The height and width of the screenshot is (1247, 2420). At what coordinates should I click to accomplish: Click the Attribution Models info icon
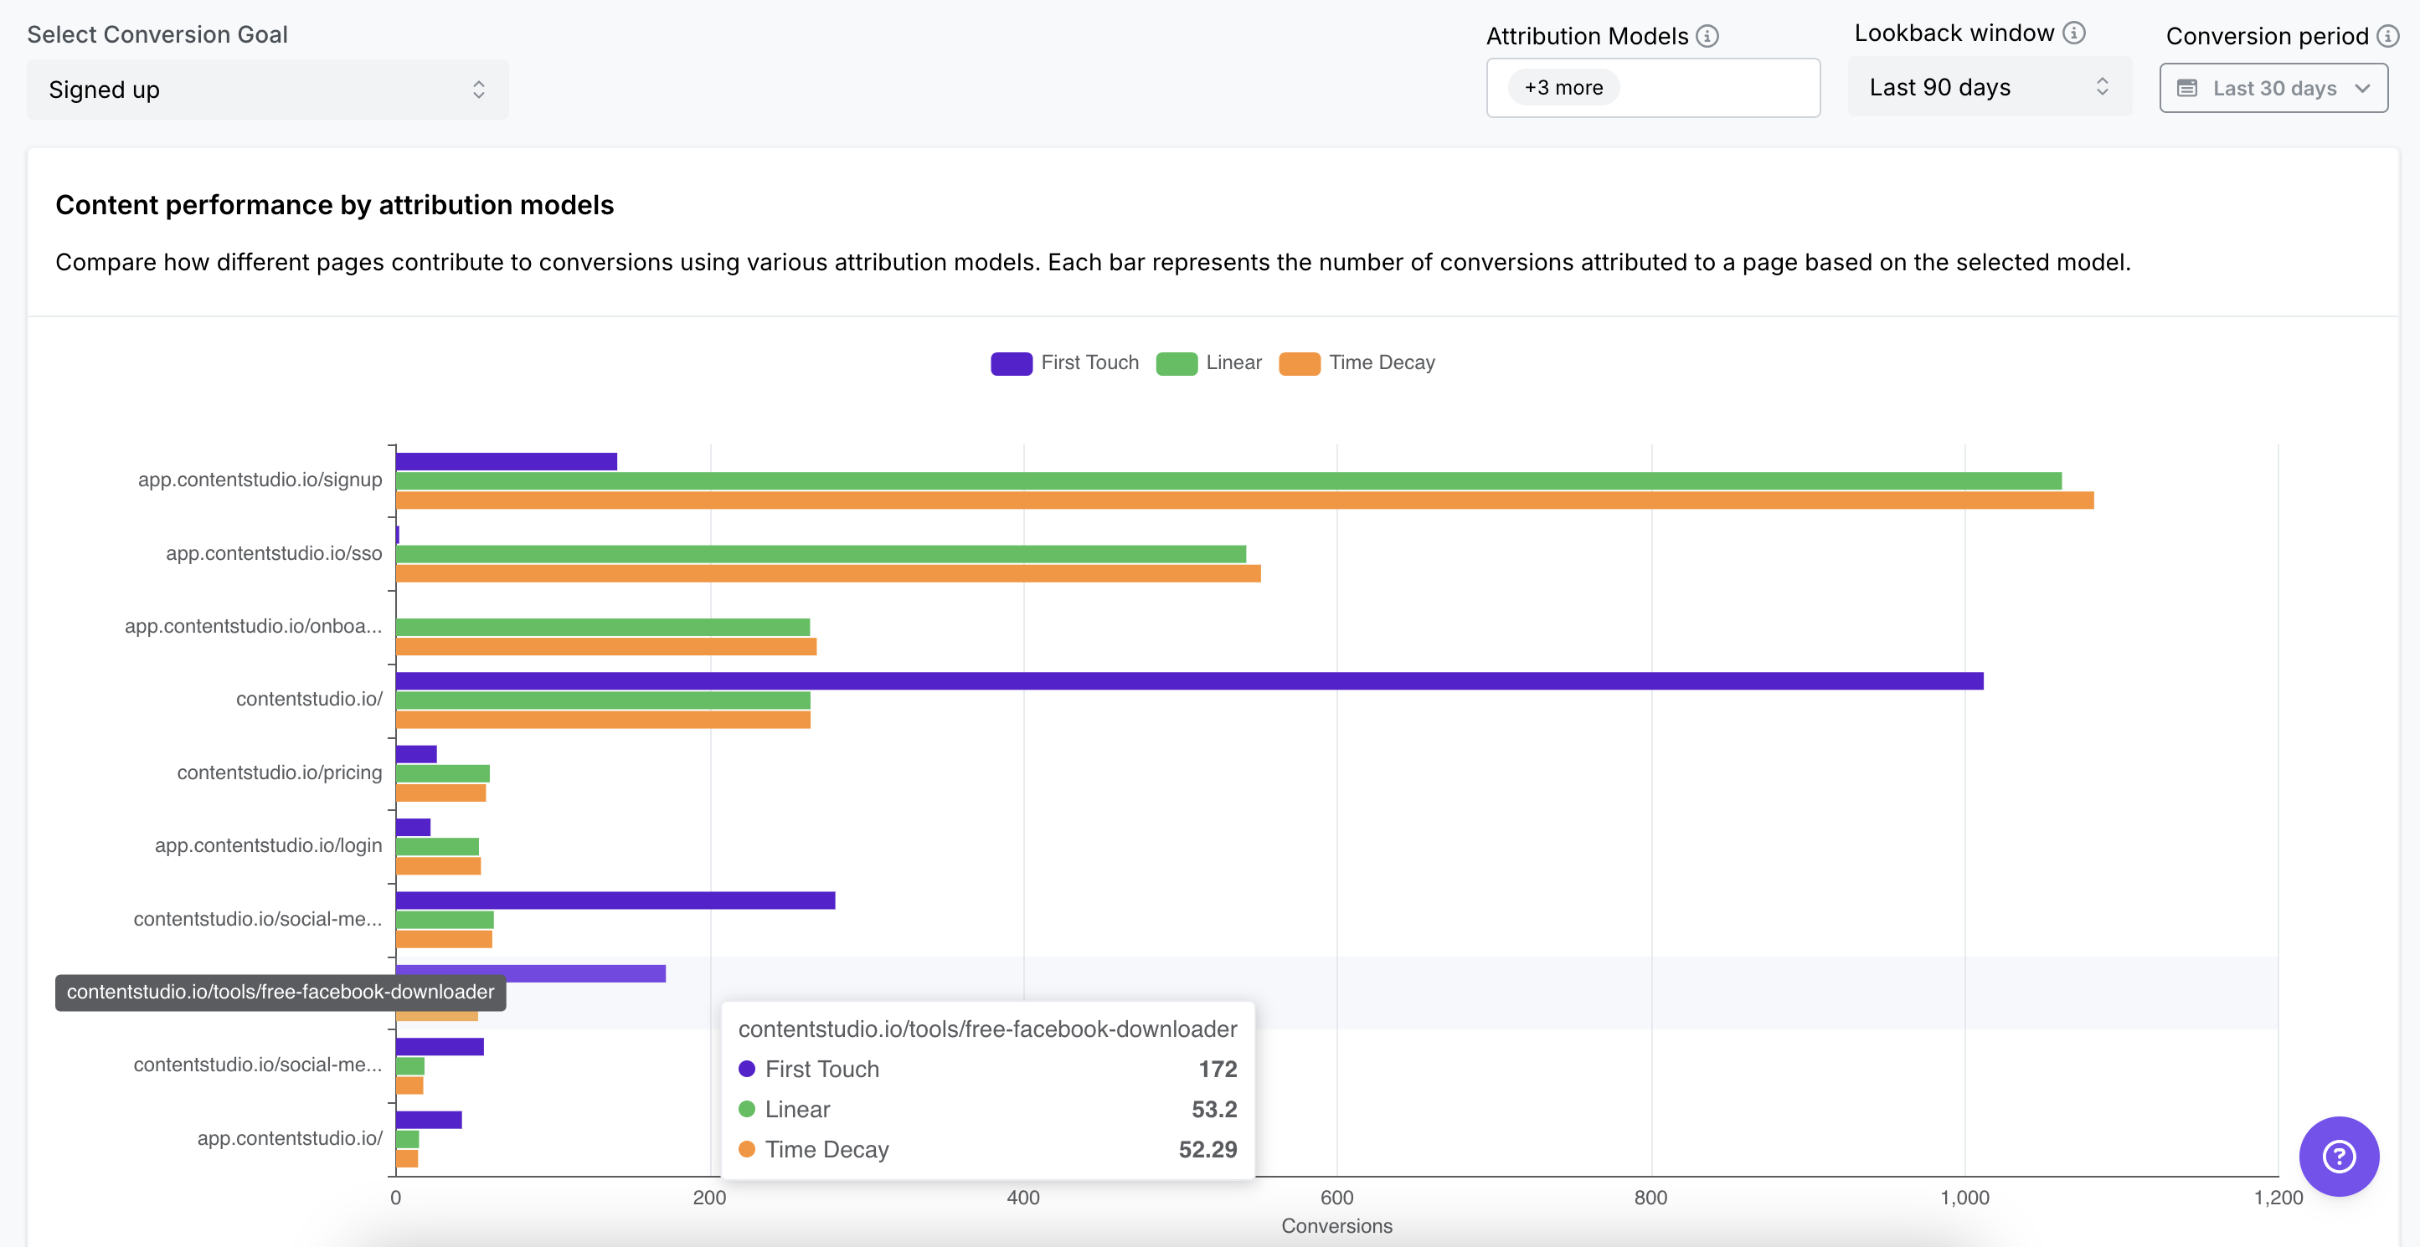coord(1707,36)
